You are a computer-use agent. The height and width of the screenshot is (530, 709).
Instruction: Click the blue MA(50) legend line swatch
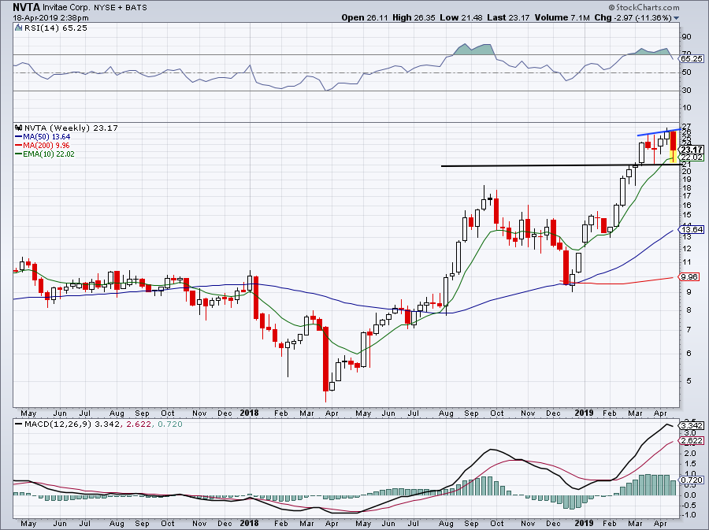(x=19, y=136)
